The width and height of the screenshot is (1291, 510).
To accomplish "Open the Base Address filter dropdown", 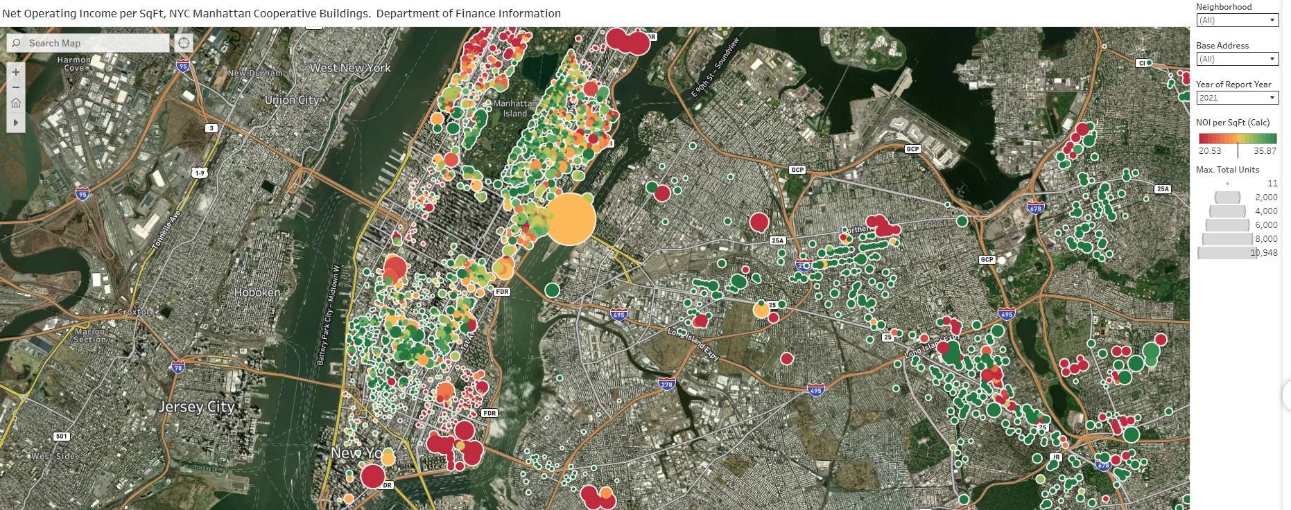I will (x=1237, y=60).
